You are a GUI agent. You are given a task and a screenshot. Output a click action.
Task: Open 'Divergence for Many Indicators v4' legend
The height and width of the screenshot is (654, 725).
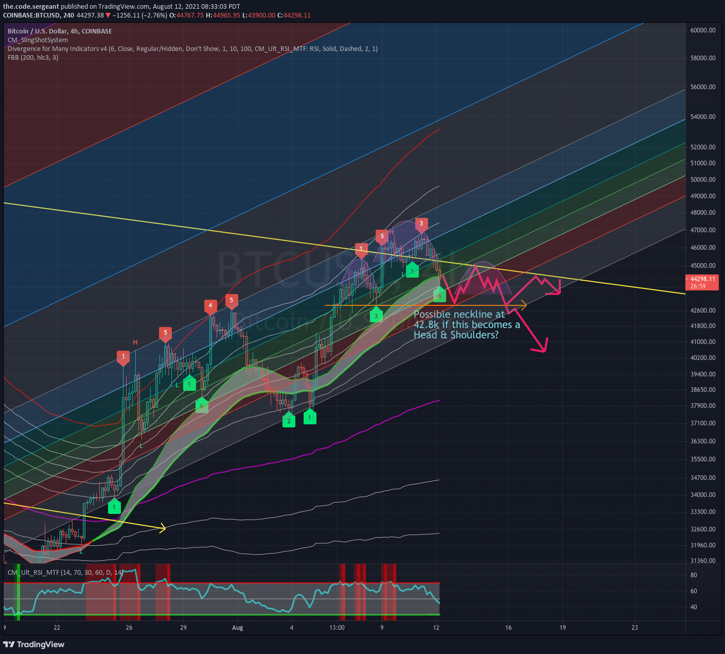coord(192,48)
